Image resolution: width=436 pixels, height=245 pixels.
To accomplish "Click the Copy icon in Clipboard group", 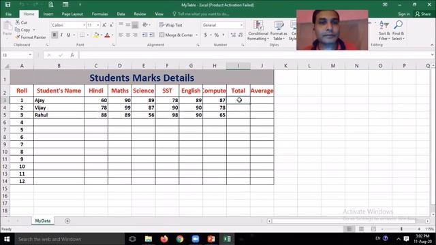I will point(18,30).
